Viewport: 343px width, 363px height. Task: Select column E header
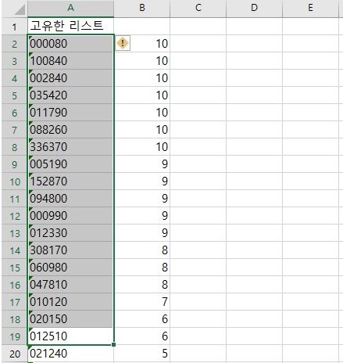[310, 8]
